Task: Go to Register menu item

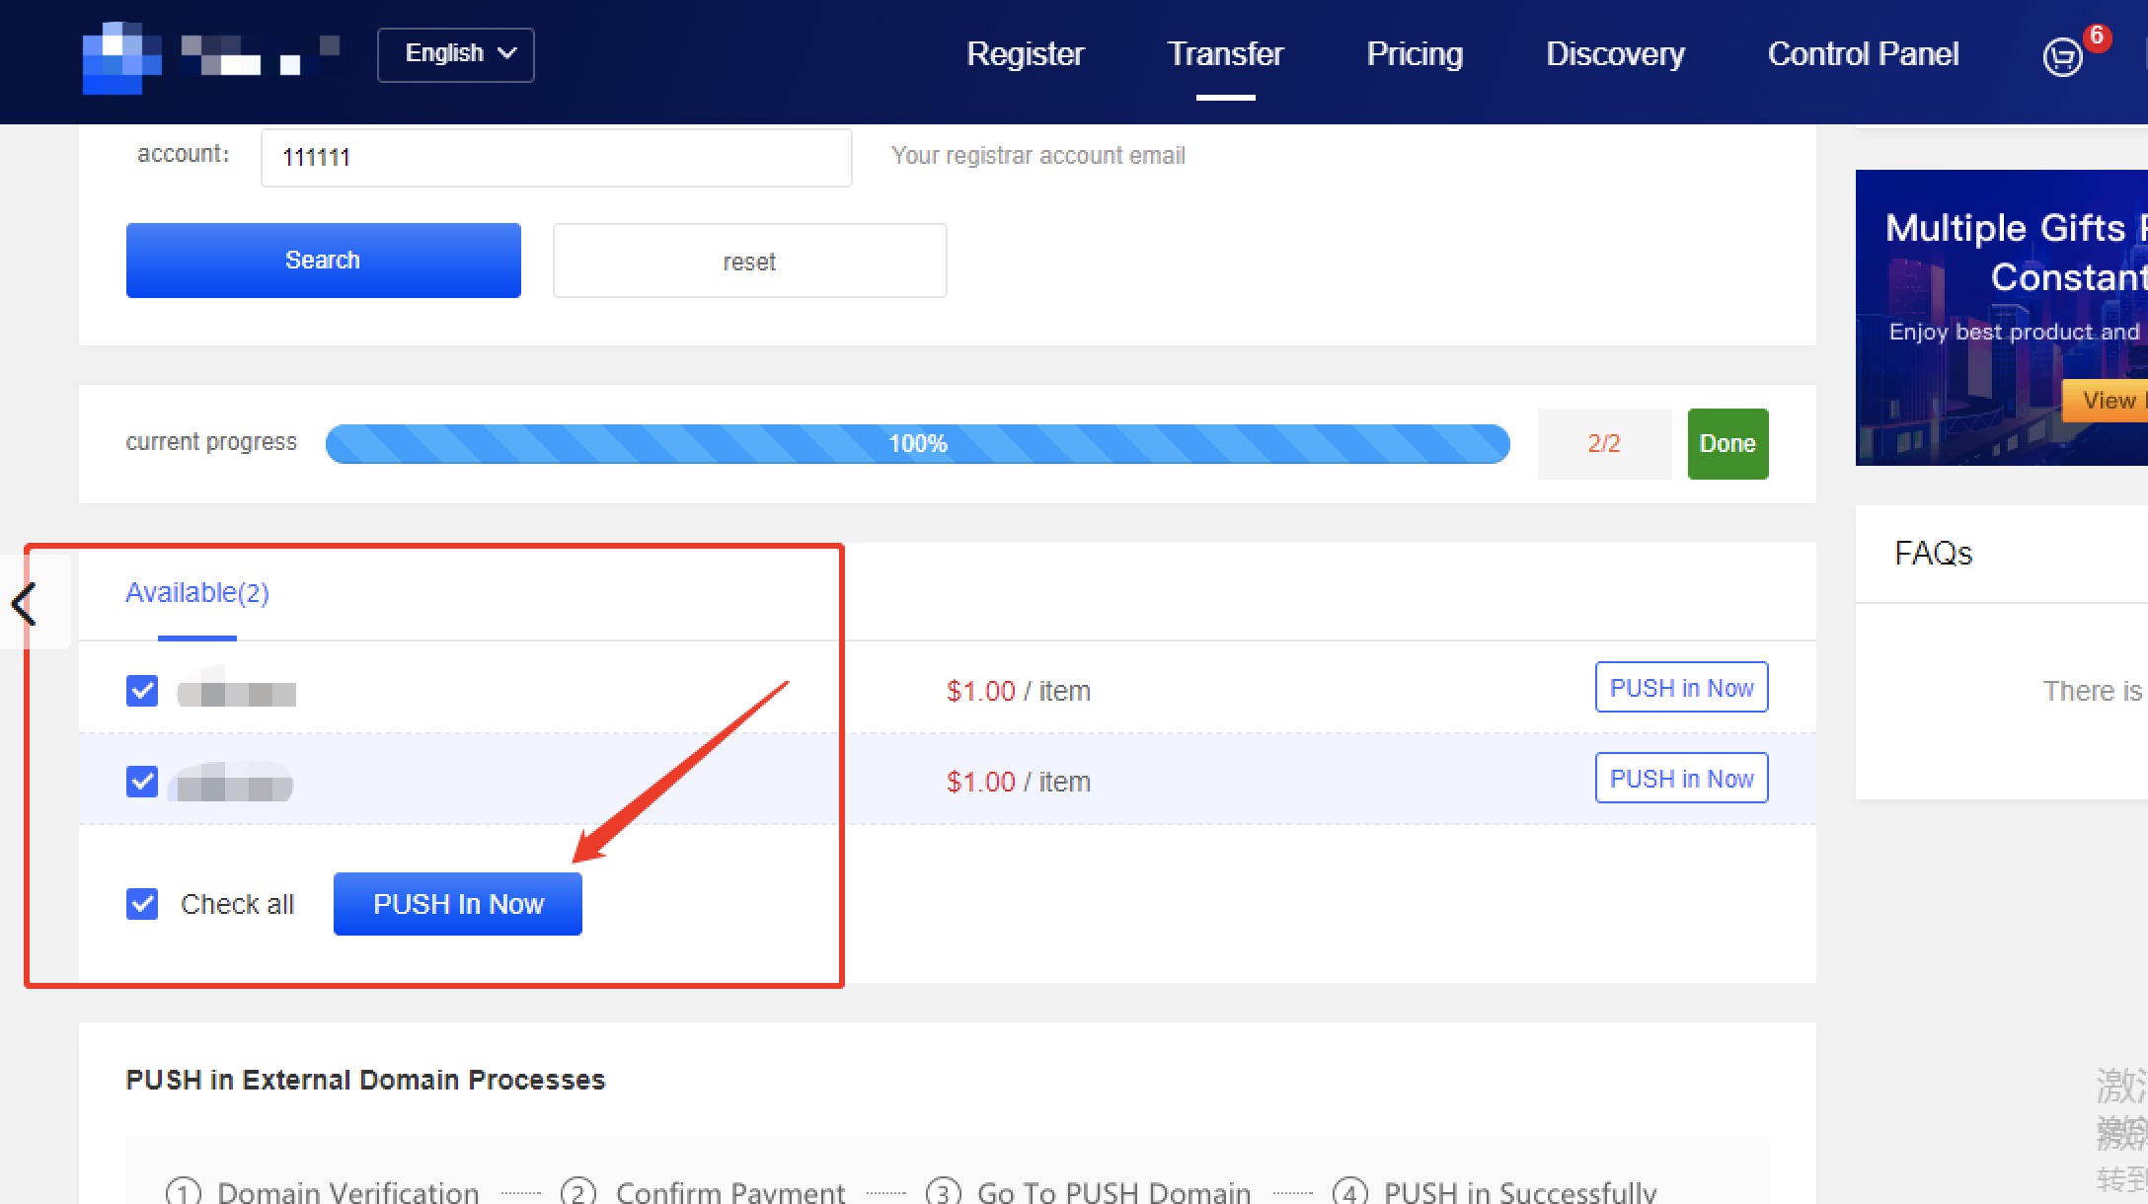Action: 1025,54
